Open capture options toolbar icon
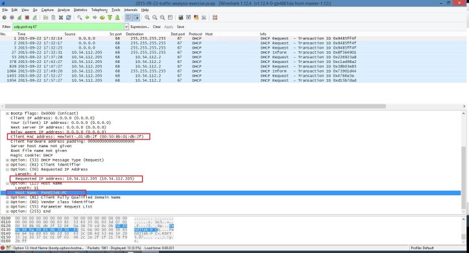This screenshot has height=253, width=469. point(12,18)
